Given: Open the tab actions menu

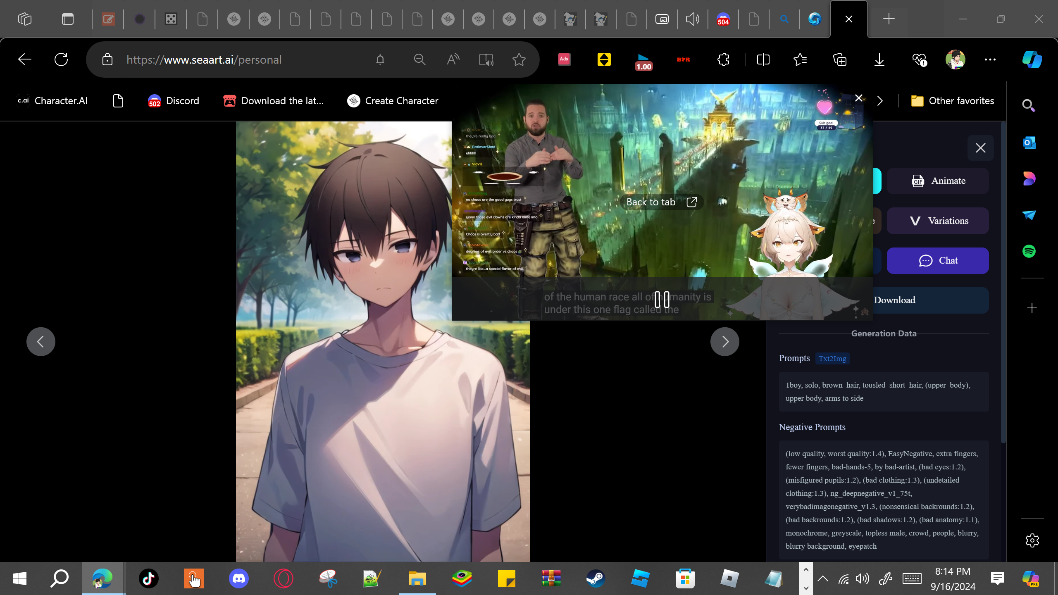Looking at the screenshot, I should 68,19.
